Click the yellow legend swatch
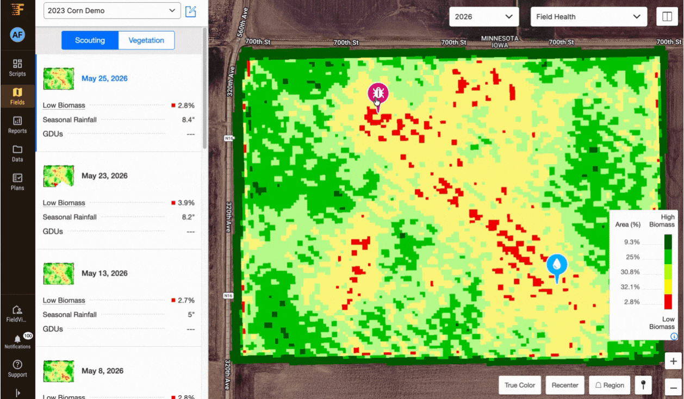This screenshot has width=684, height=399. (x=668, y=287)
